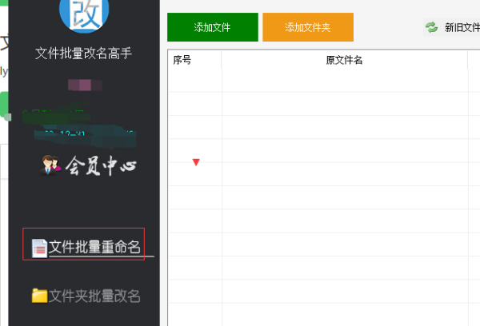Click the member center people icon
The image size is (480, 326).
click(x=50, y=165)
